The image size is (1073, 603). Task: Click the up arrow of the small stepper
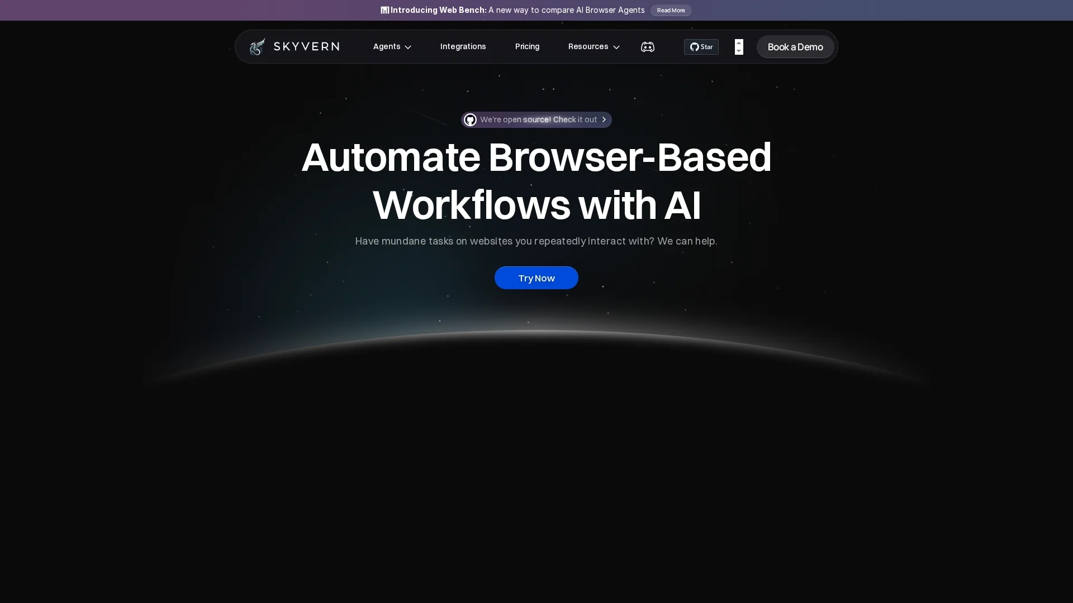point(739,42)
